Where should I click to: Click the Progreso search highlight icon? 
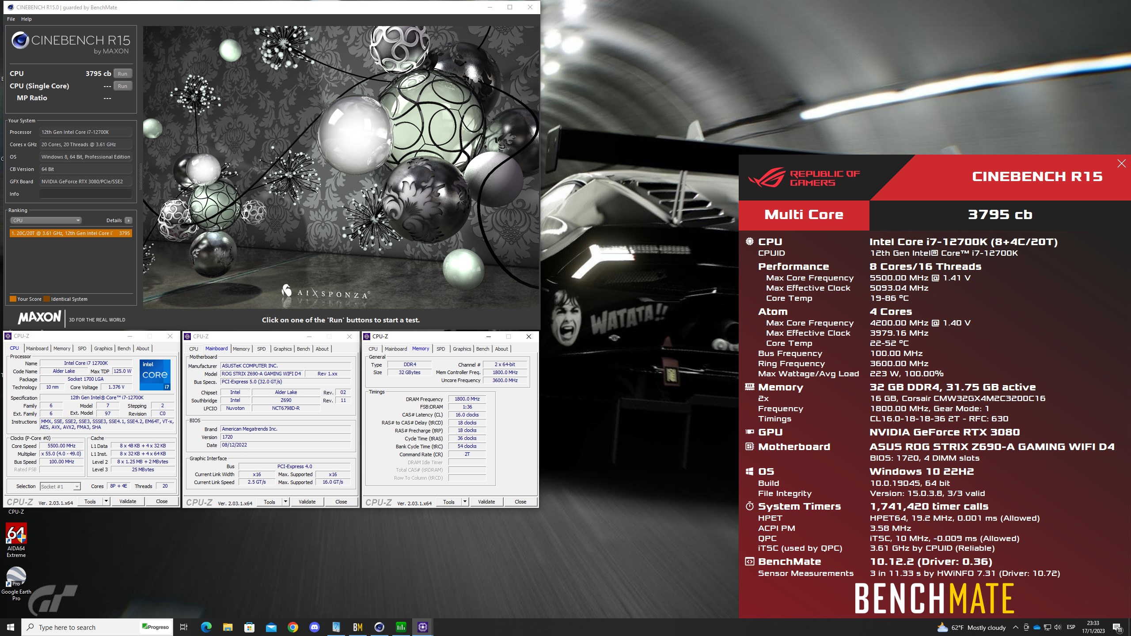click(156, 627)
